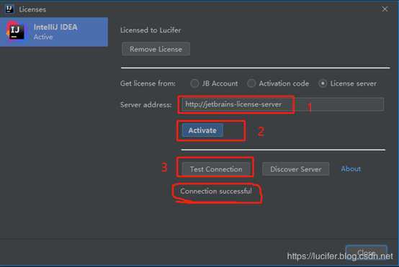
Task: Click the Remove License button
Action: point(156,49)
